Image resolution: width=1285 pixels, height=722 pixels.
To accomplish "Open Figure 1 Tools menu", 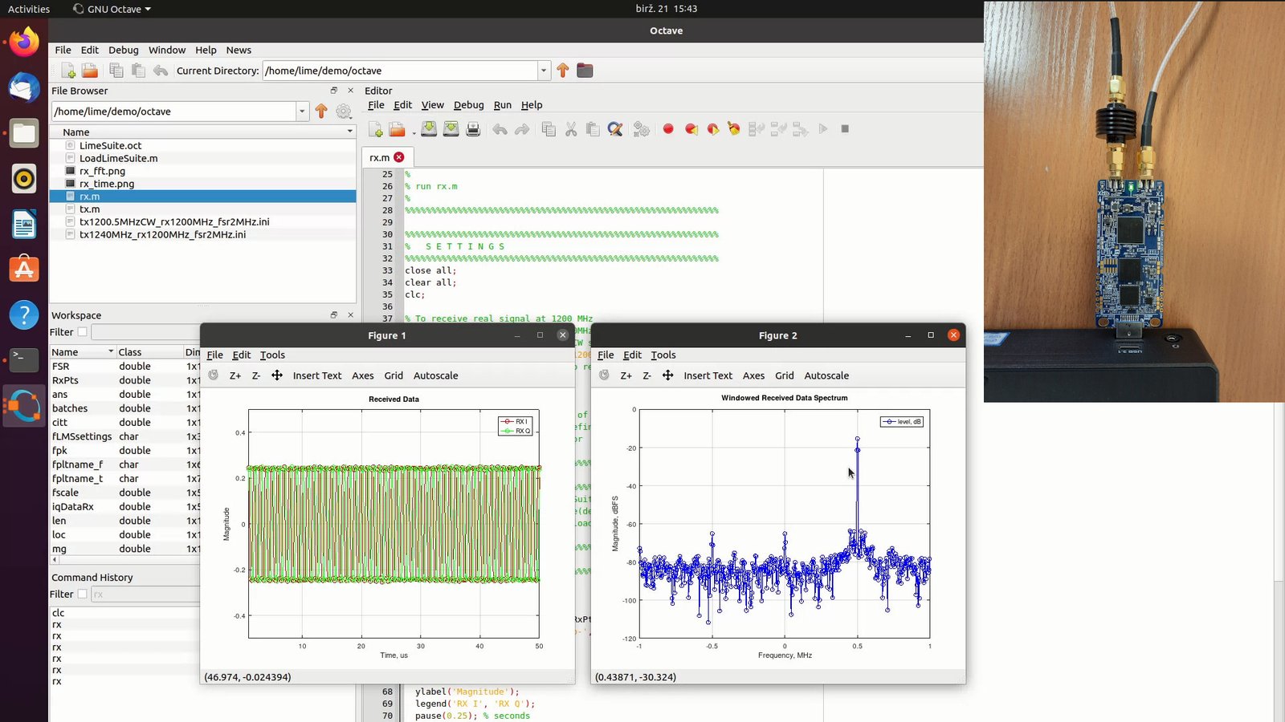I will [272, 355].
